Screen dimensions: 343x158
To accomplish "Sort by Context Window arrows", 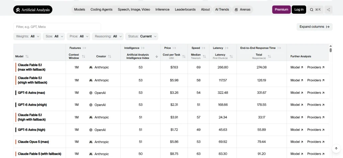I will (x=83, y=56).
